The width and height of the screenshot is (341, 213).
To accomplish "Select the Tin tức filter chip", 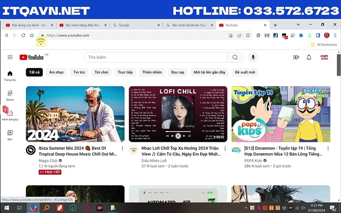I will point(79,72).
